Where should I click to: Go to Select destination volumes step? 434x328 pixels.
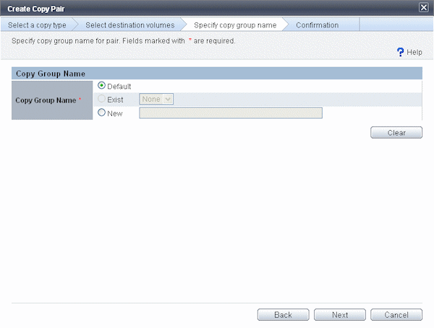pyautogui.click(x=129, y=25)
